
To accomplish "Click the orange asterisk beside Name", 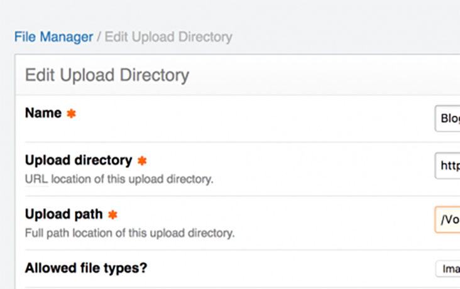I will 71,114.
